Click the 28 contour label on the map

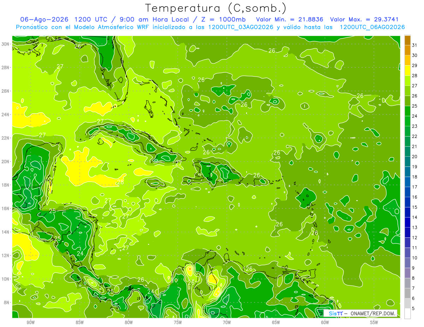[120, 182]
